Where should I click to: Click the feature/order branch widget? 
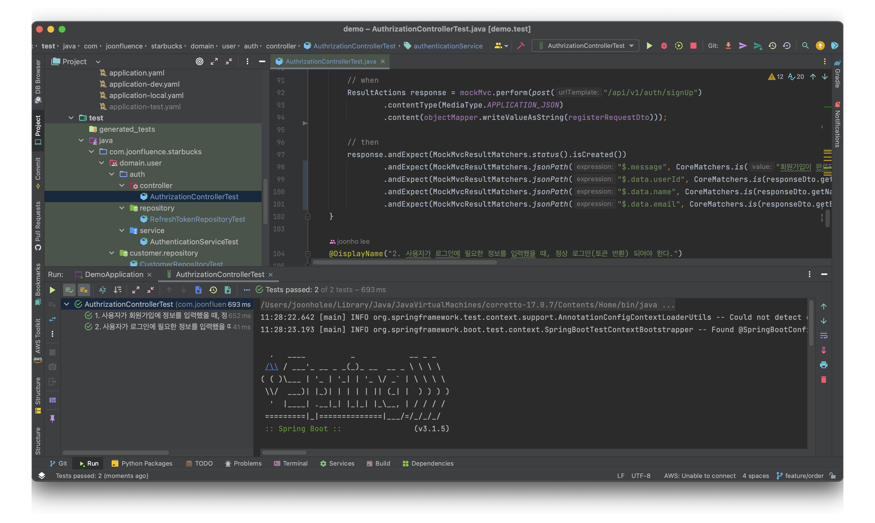coord(800,476)
